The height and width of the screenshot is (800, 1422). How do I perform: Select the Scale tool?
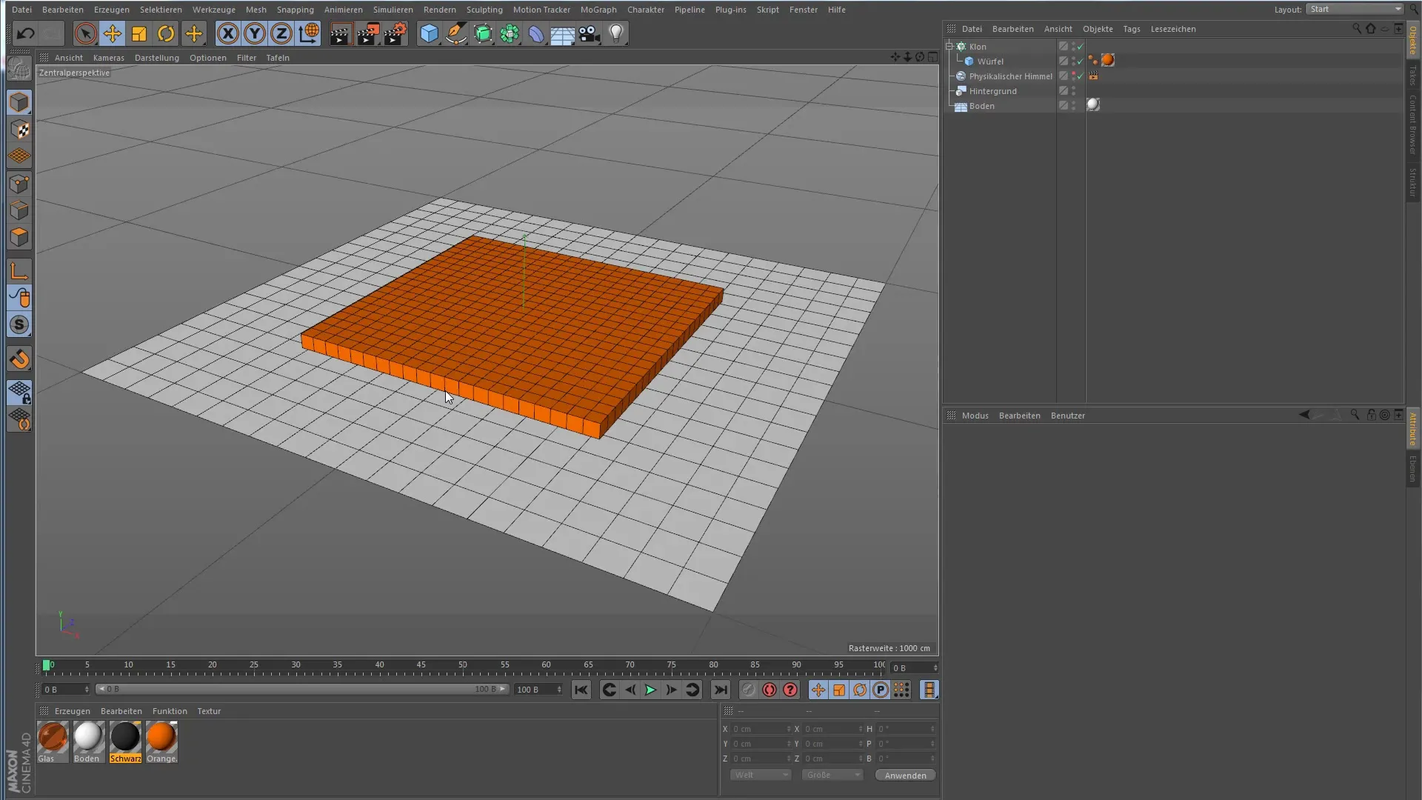pyautogui.click(x=139, y=33)
